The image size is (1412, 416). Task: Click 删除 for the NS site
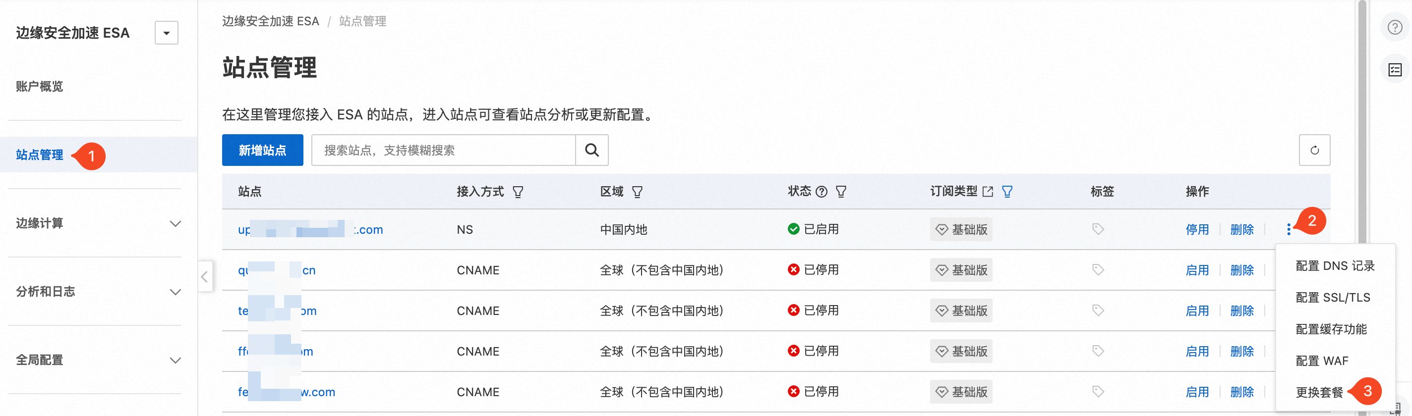[1242, 229]
